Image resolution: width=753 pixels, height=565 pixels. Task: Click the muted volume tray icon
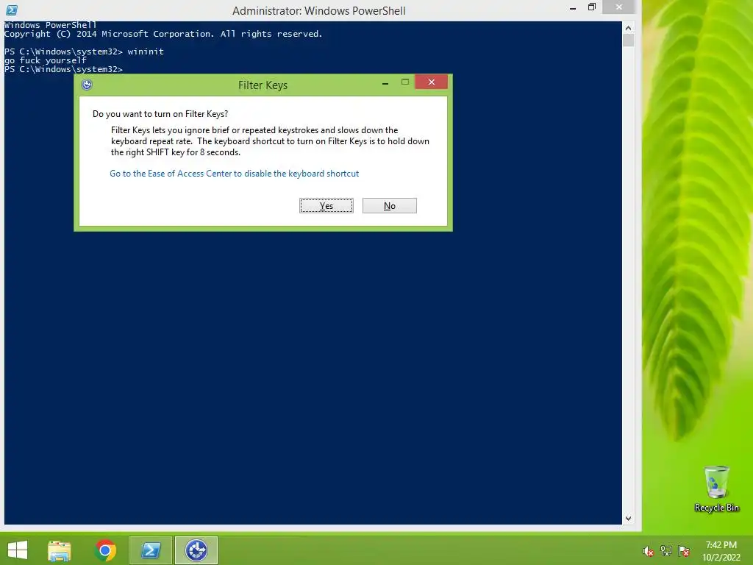pyautogui.click(x=648, y=551)
